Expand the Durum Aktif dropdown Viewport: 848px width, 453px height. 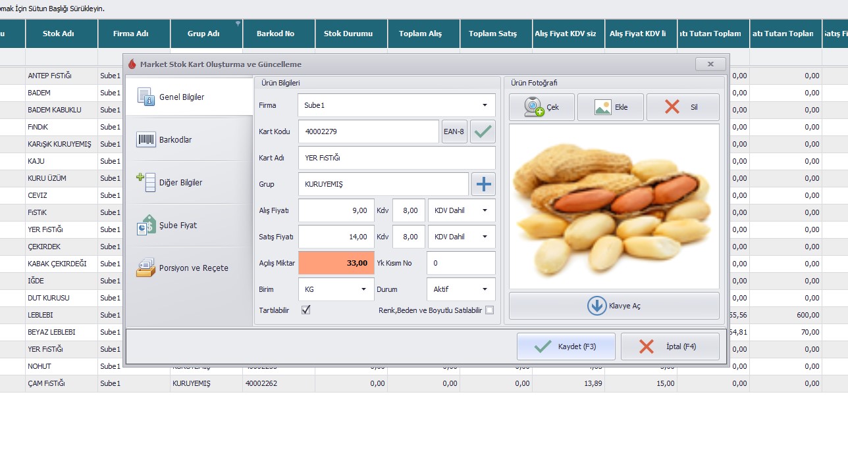tap(485, 289)
